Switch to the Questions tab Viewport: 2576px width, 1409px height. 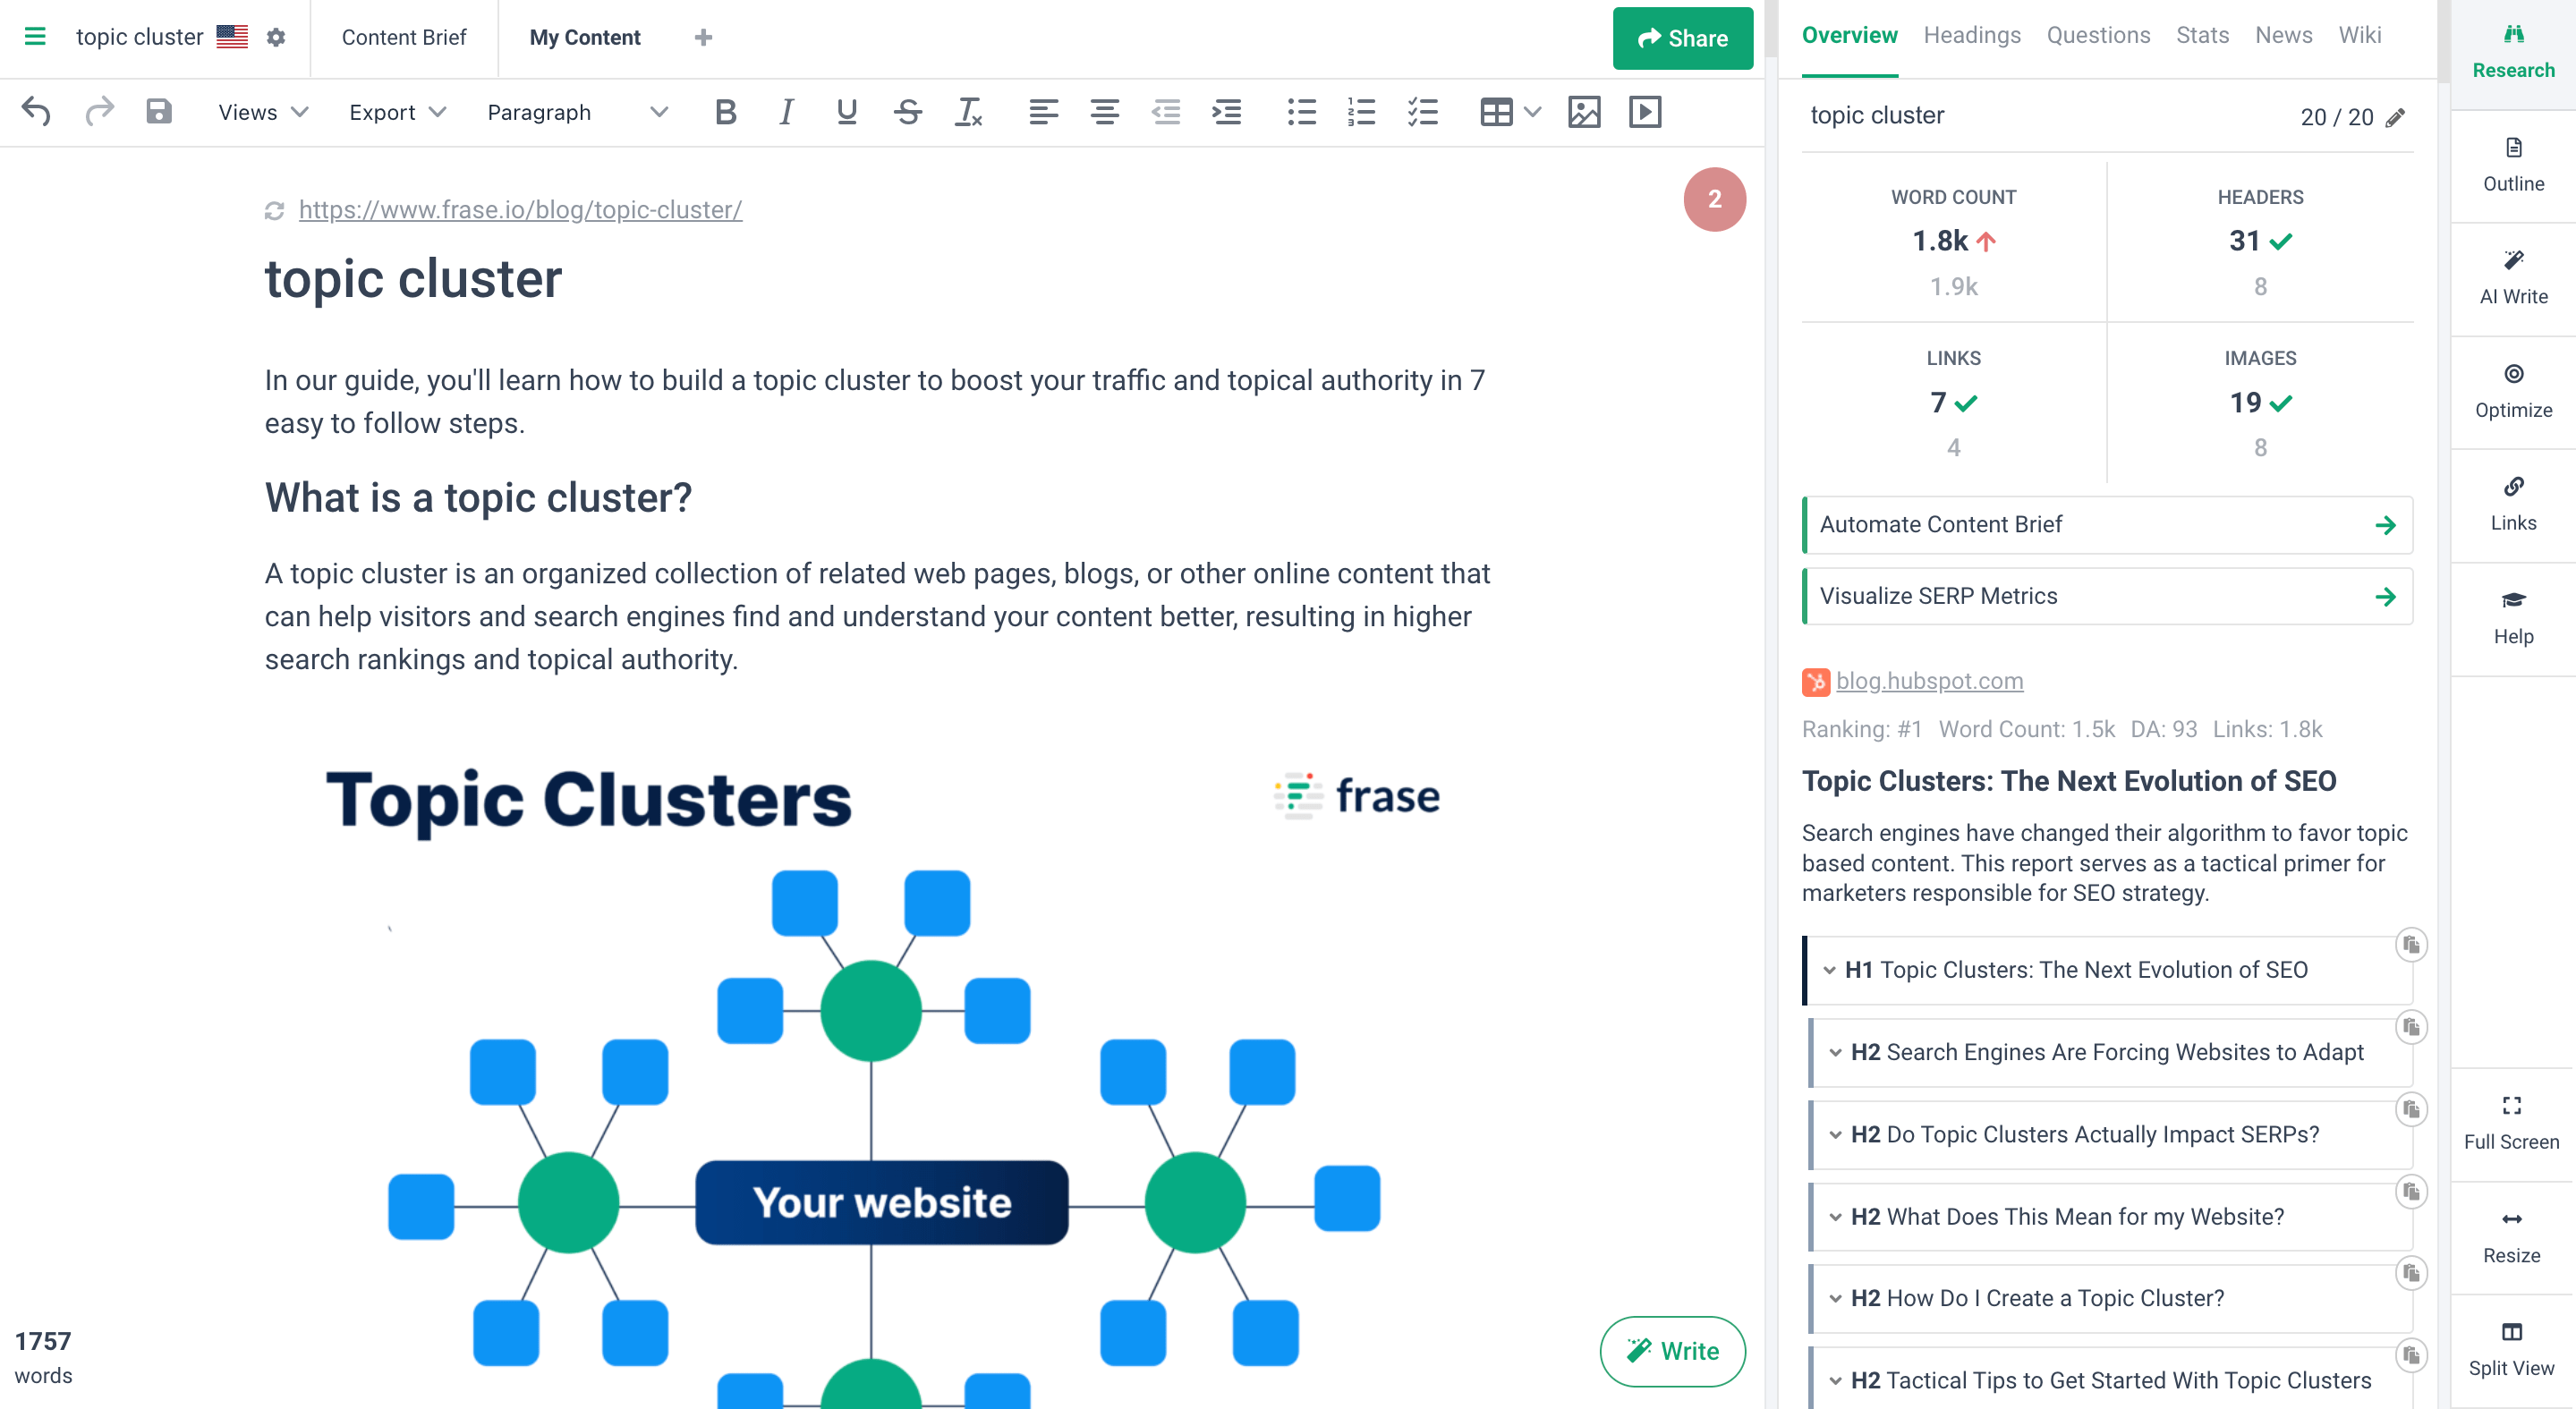tap(2097, 35)
